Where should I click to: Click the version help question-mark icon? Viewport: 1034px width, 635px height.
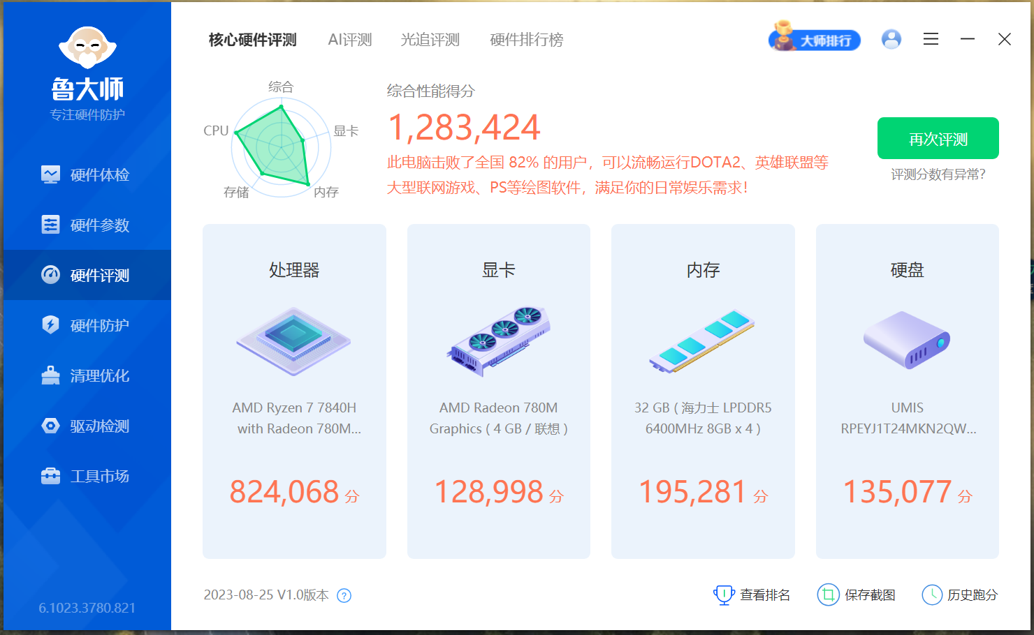(344, 595)
